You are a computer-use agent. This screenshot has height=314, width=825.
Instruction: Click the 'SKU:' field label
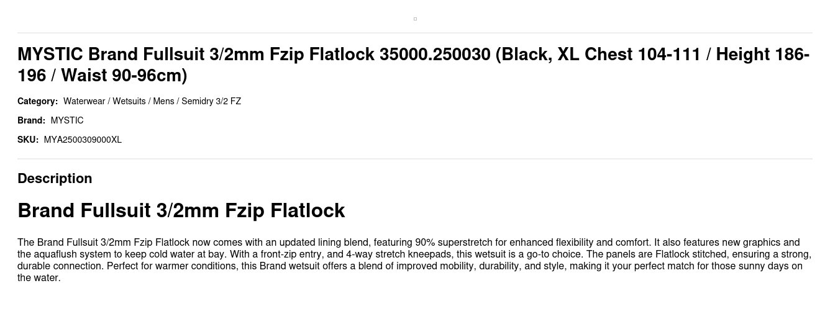coord(28,140)
